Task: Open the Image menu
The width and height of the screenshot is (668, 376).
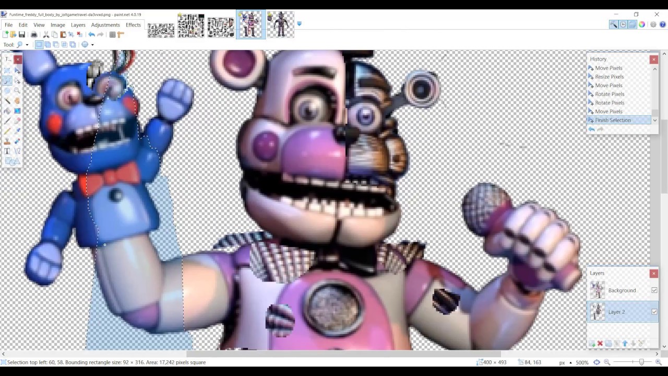Action: click(58, 25)
